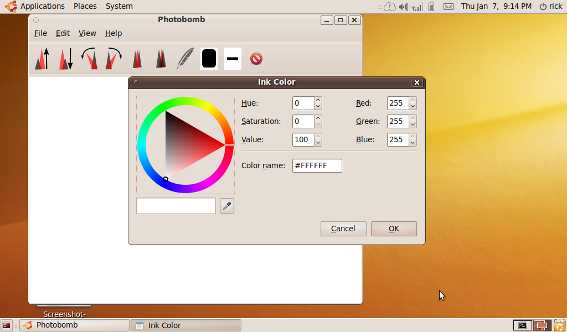
Task: Pick a color with the eyedropper button
Action: (x=226, y=206)
